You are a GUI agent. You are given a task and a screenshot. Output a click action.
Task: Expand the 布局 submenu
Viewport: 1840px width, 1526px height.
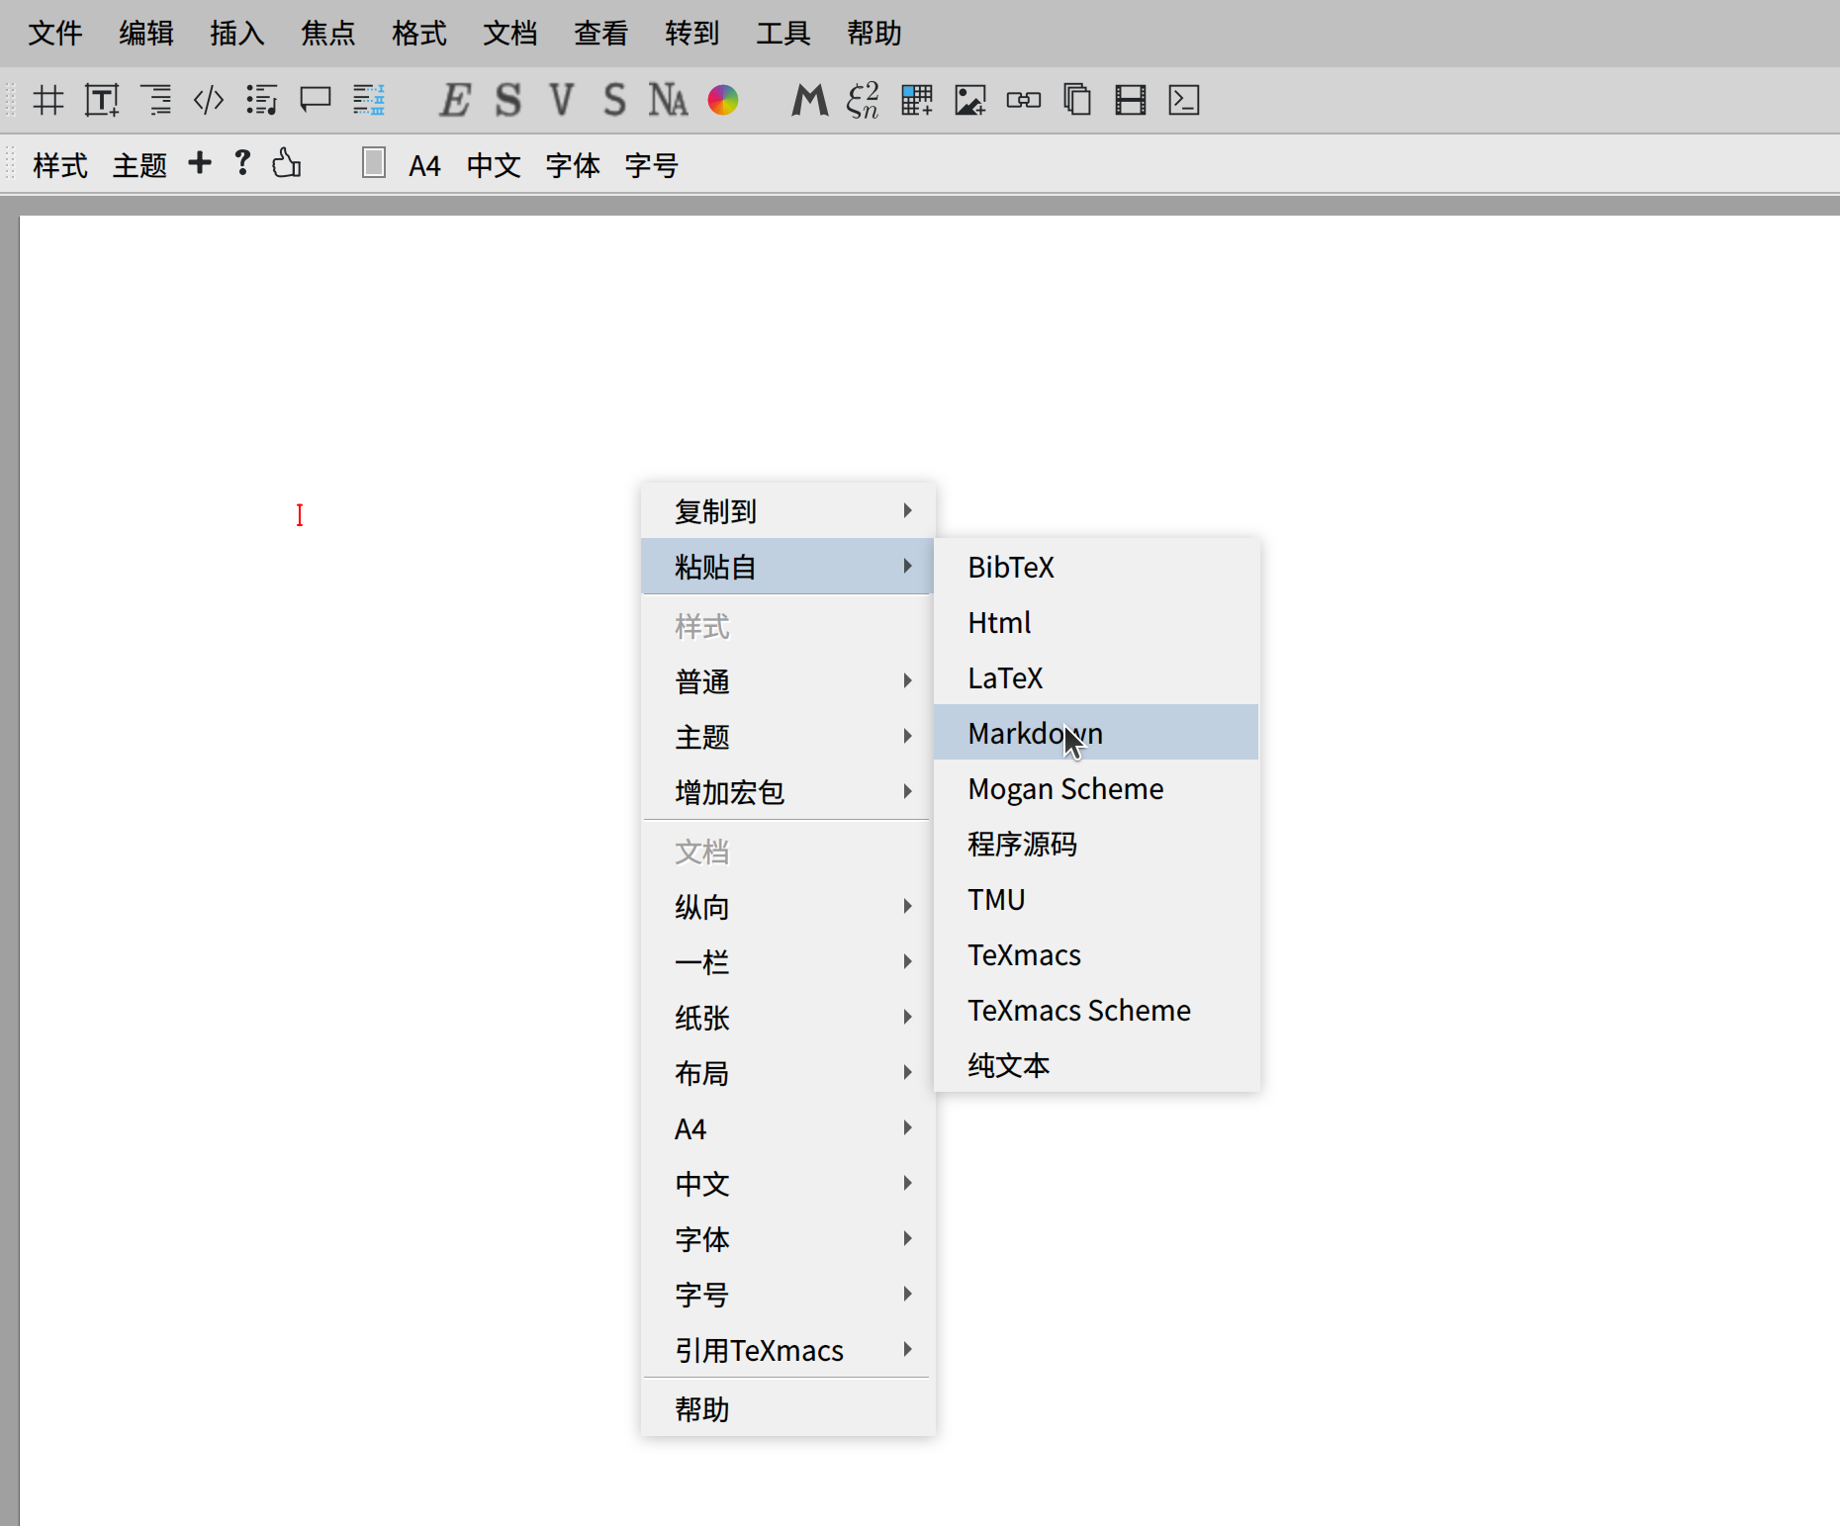pos(787,1073)
